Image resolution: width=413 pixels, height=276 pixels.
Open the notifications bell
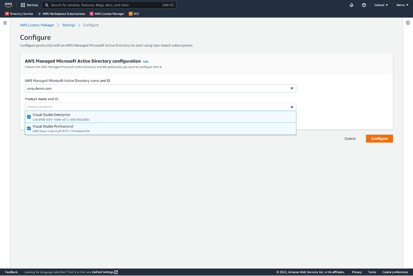pos(351,5)
